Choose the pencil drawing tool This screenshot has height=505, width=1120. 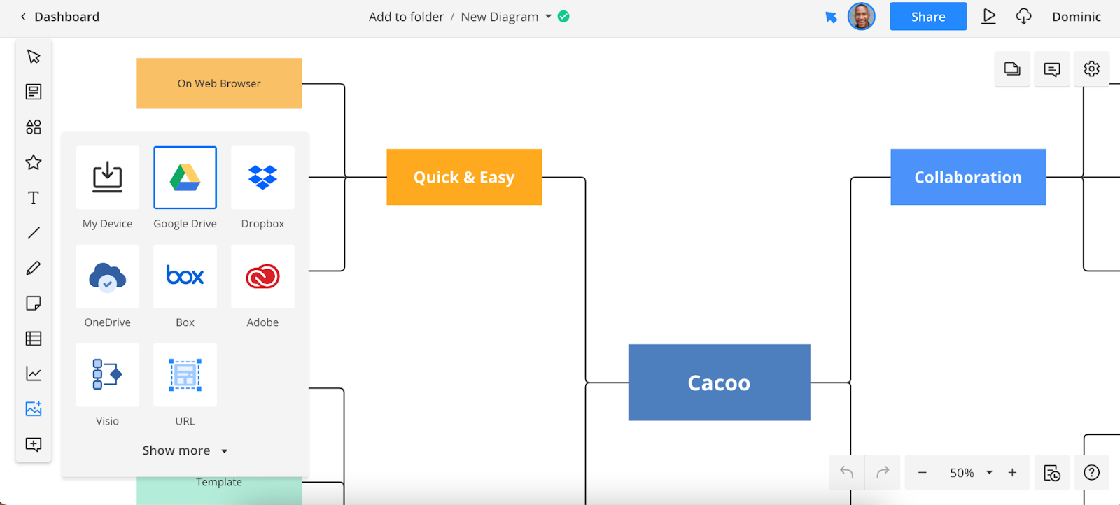pyautogui.click(x=34, y=268)
